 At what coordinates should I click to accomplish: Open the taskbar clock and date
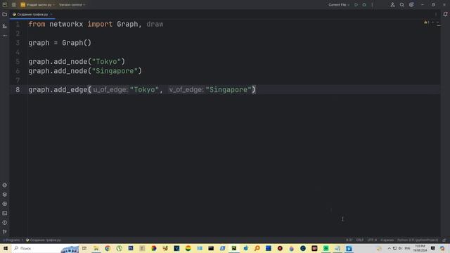tap(420, 248)
